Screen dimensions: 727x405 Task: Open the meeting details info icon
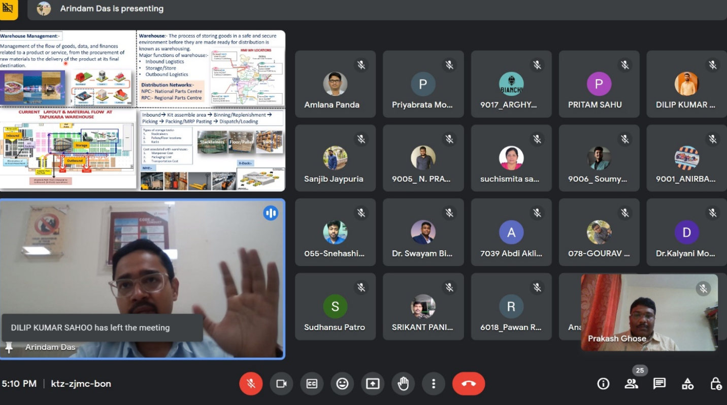(x=603, y=384)
